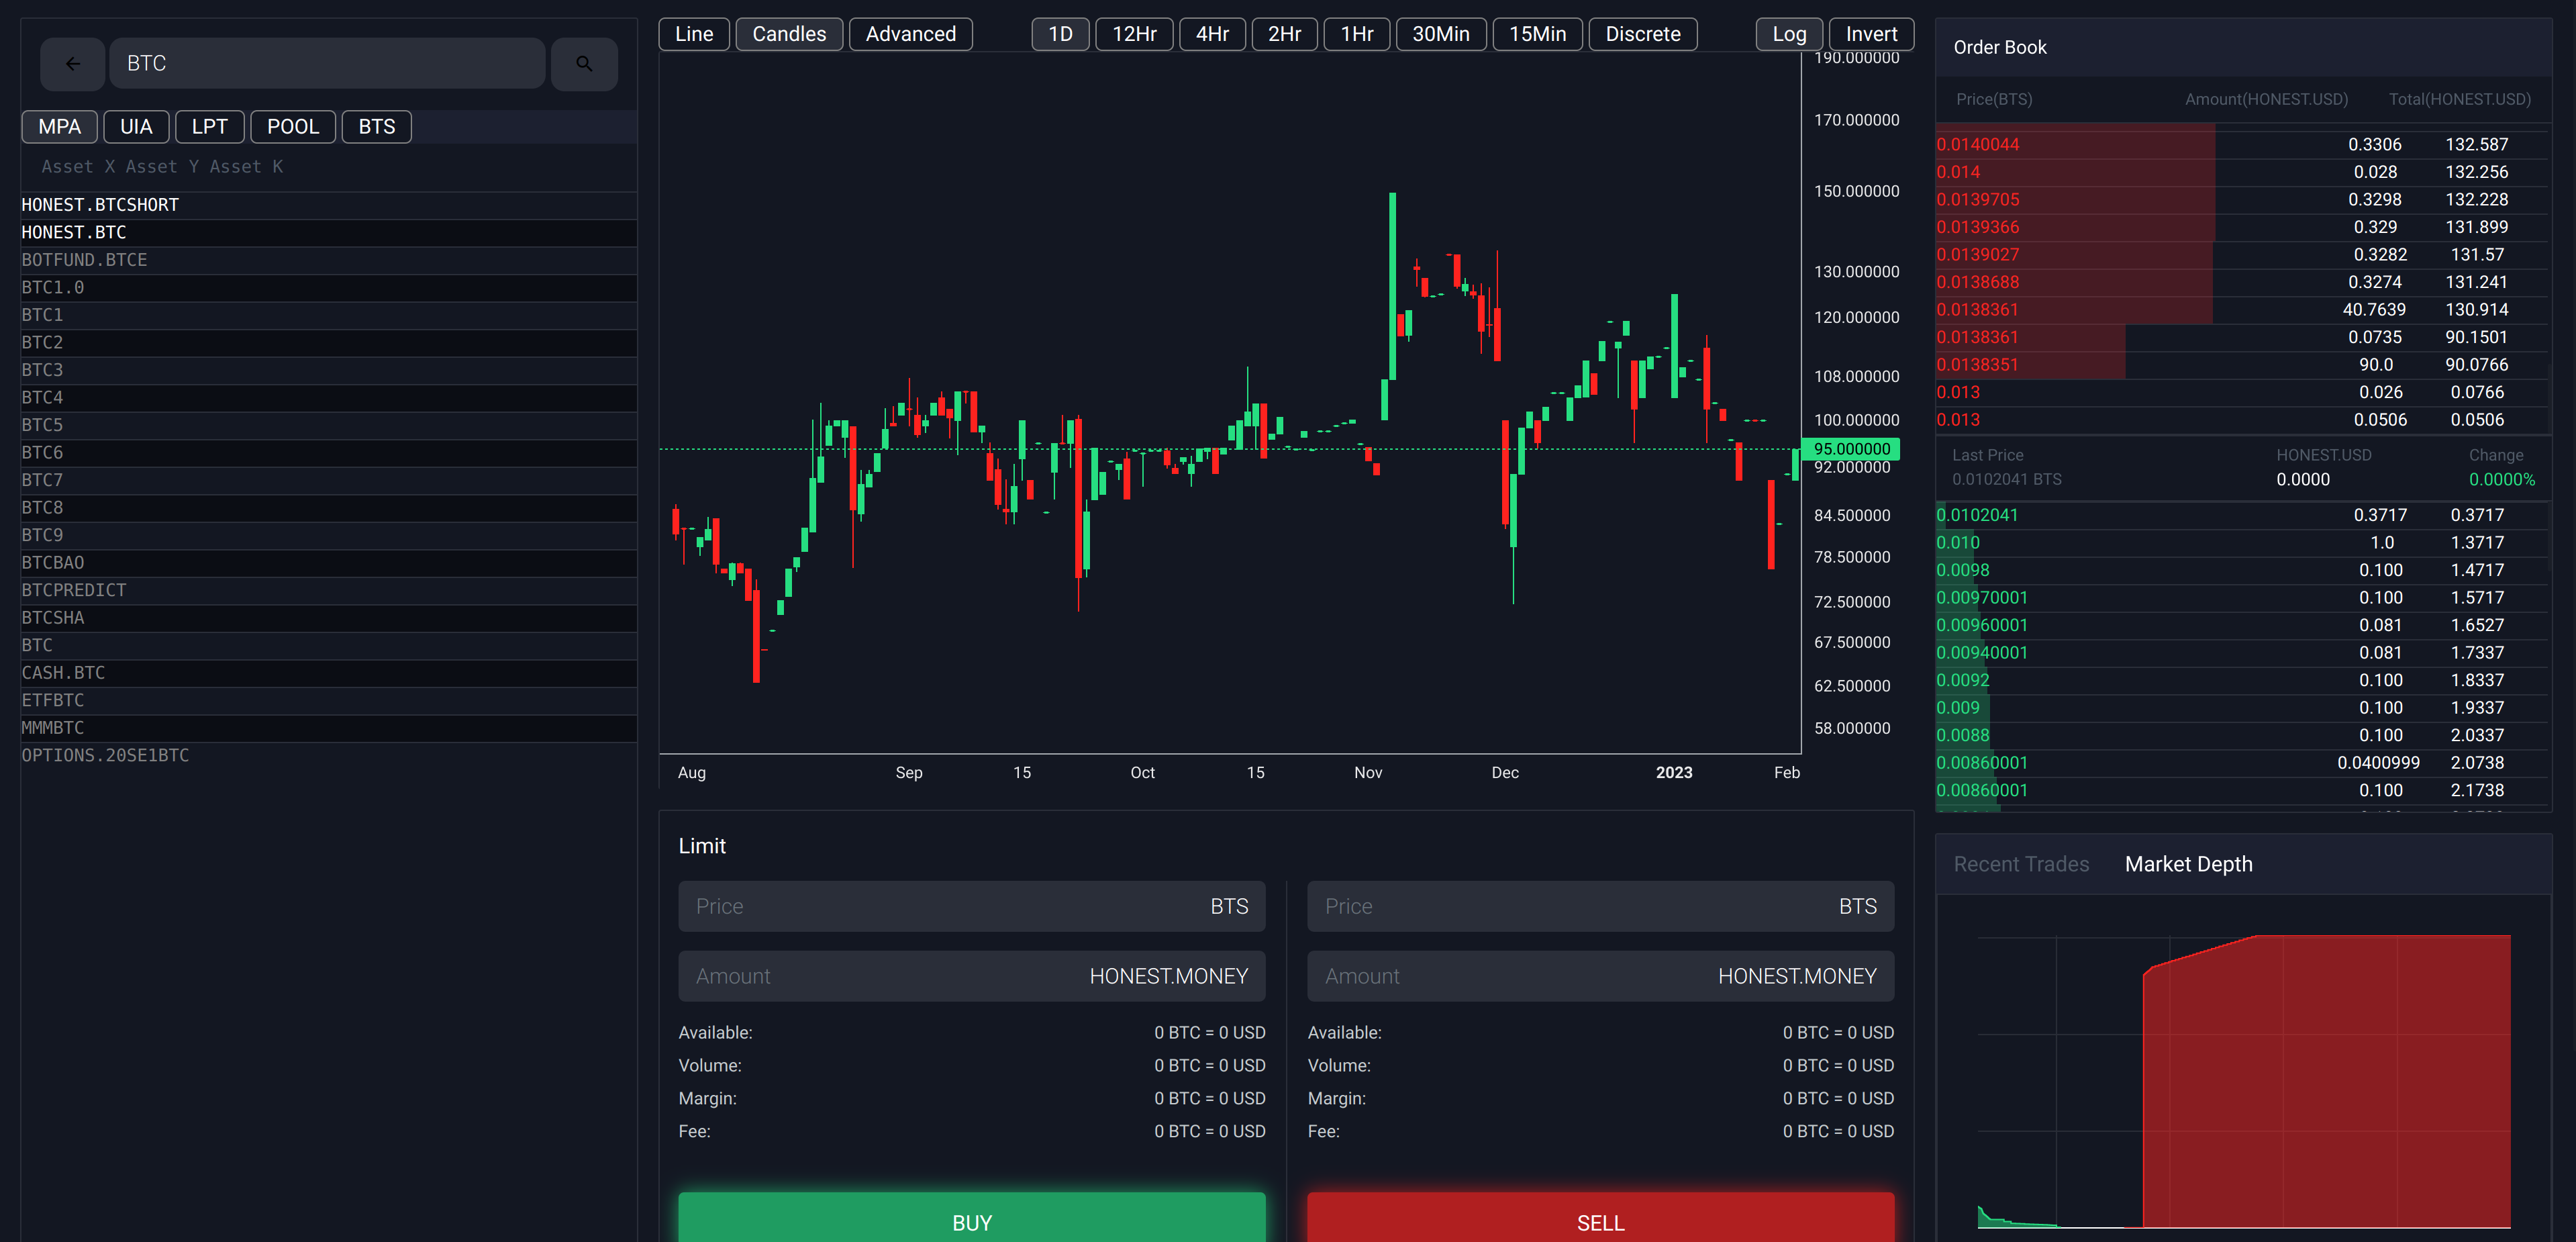
Task: Select Candles chart style
Action: [x=788, y=34]
